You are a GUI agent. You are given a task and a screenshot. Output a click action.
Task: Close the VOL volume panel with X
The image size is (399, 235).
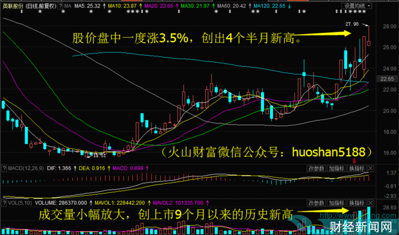(x=370, y=203)
